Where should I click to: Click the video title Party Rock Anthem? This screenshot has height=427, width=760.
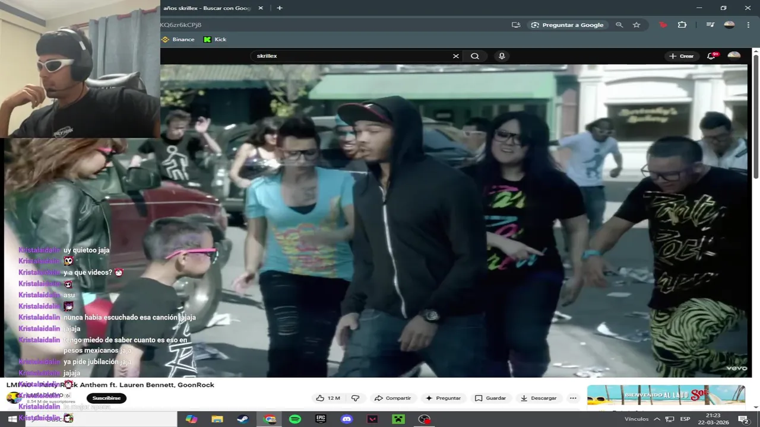110,385
